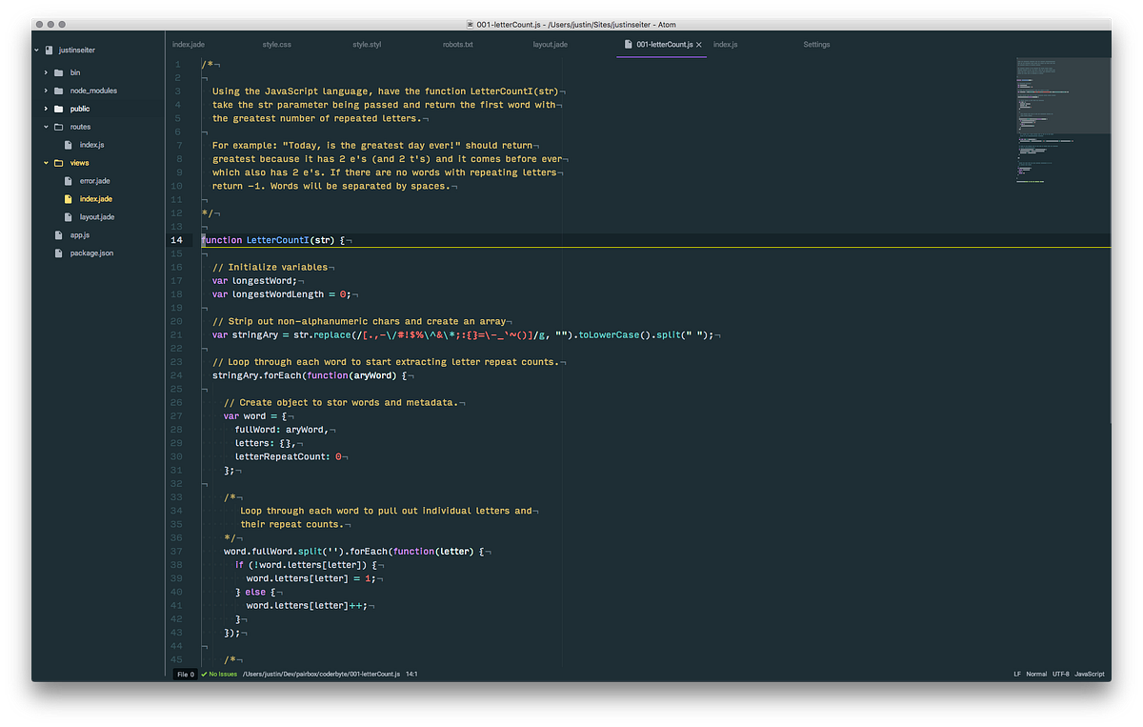Click the public folder icon
This screenshot has height=727, width=1143.
60,108
